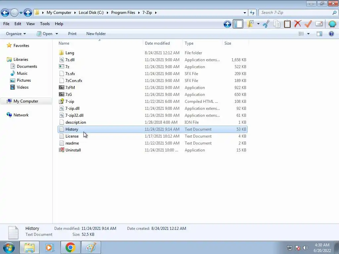
Task: Expand the arrow after My Computer breadcrumb
Action: click(x=75, y=13)
